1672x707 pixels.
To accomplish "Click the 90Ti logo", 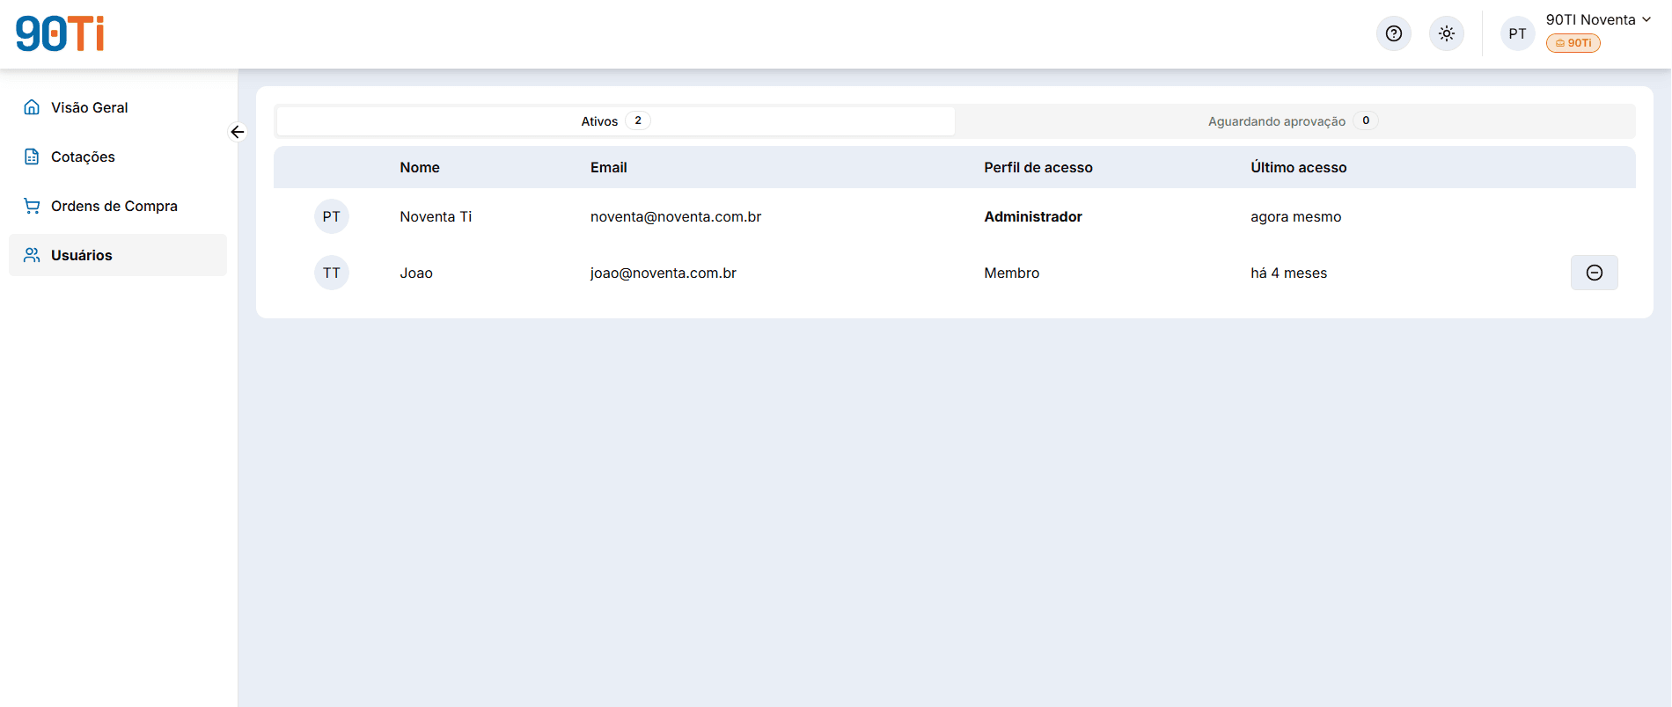I will [x=60, y=33].
